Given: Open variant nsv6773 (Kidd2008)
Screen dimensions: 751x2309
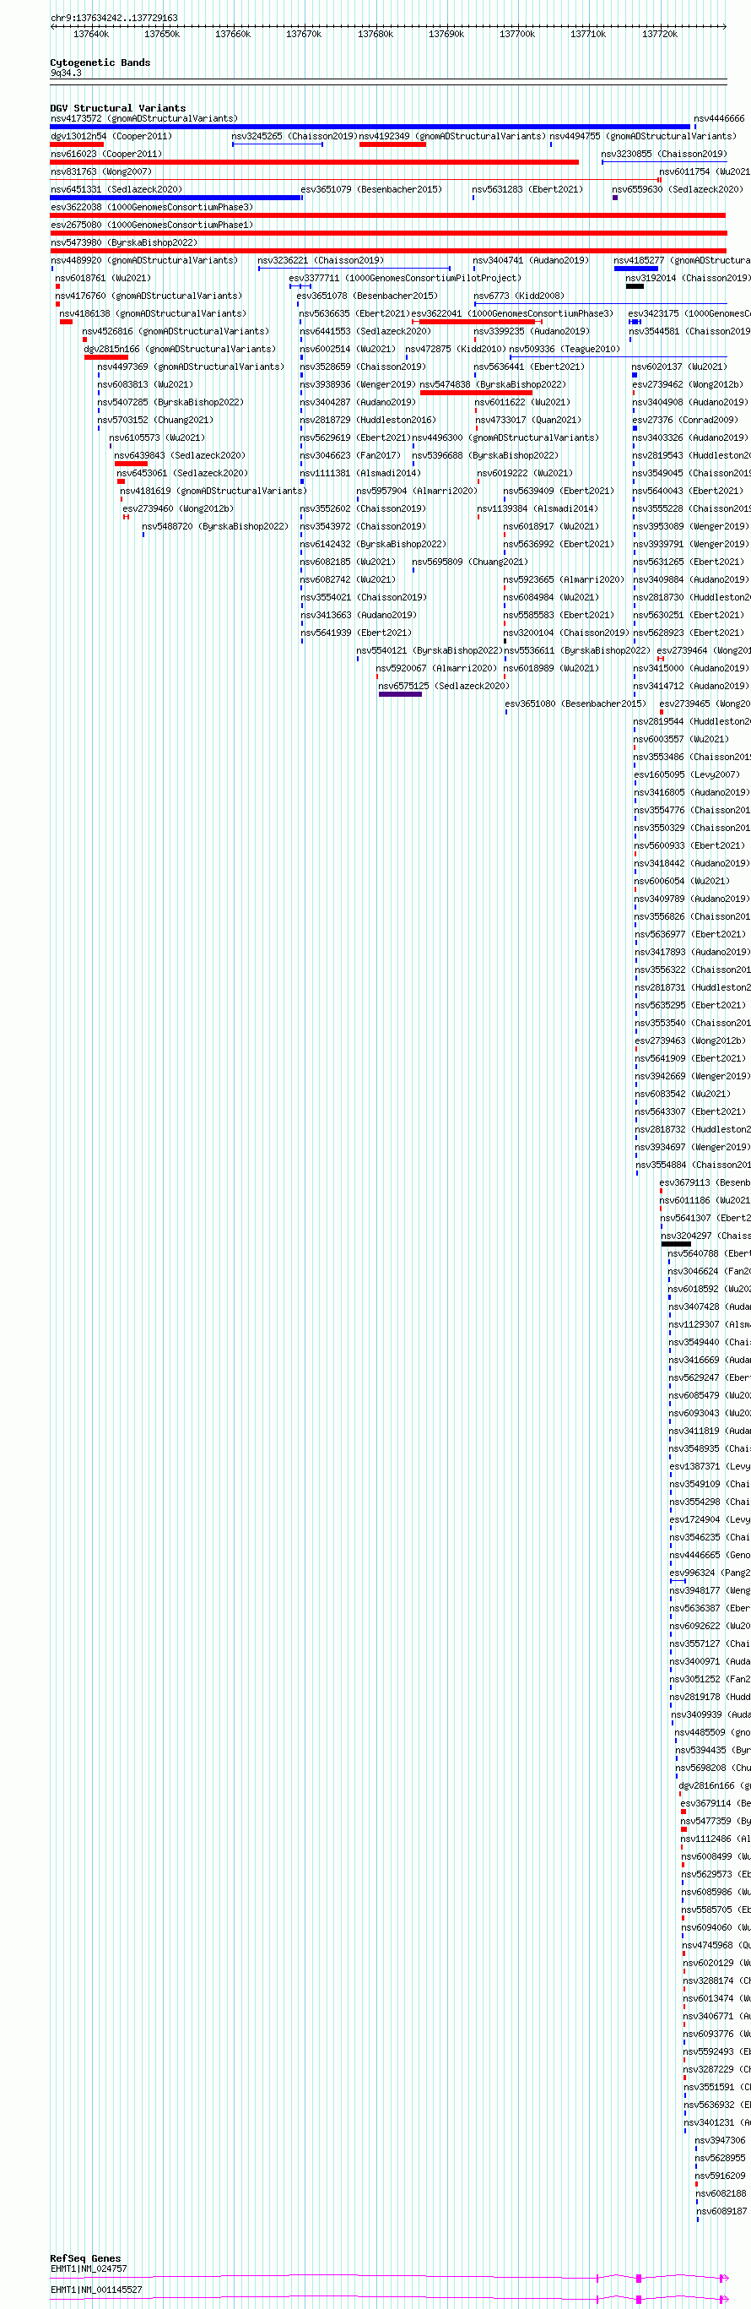Looking at the screenshot, I should tap(518, 296).
